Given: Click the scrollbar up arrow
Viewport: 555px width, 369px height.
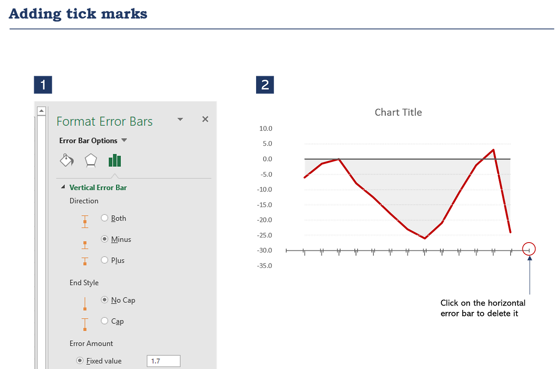Looking at the screenshot, I should tap(41, 111).
